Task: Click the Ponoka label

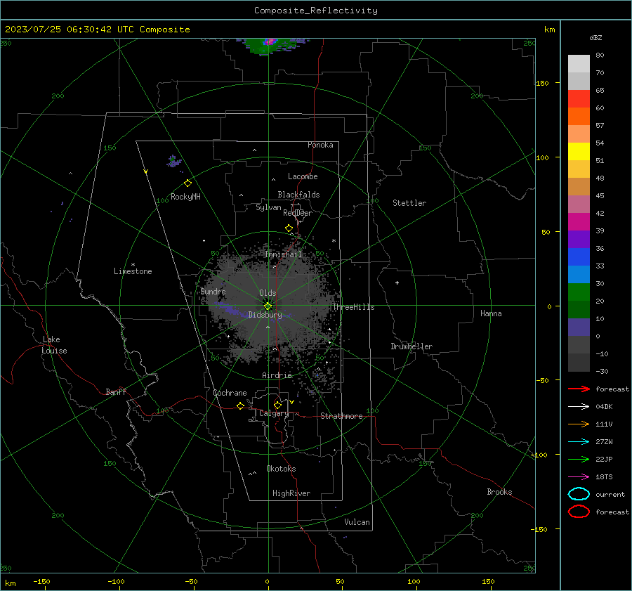Action: (320, 145)
